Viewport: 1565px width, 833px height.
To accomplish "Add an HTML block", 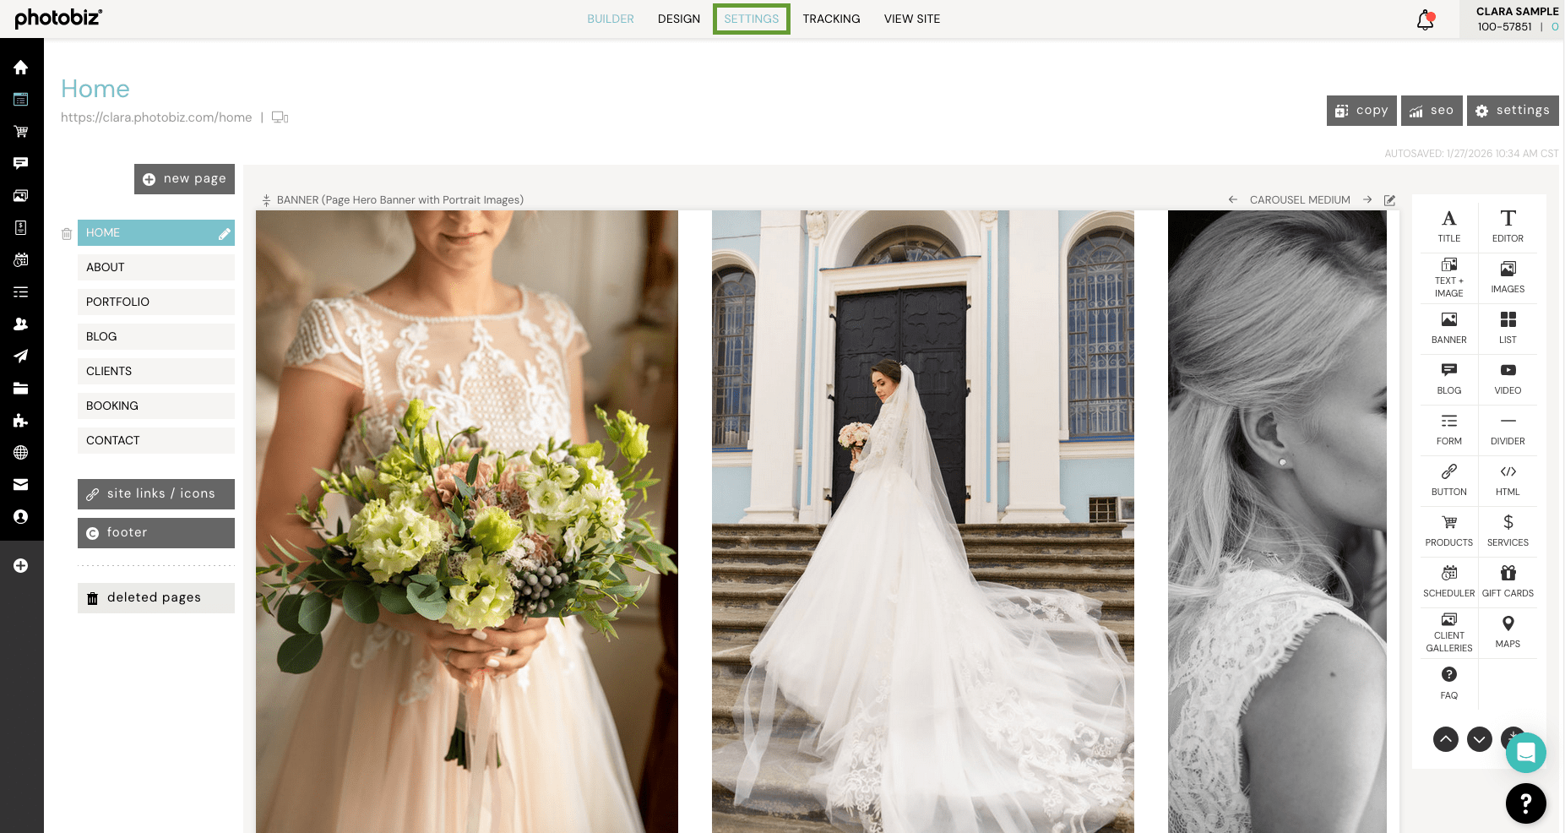I will [x=1508, y=480].
